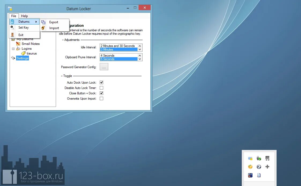Click Idle Interval down arrow
Viewport: 301px width, 186px height.
click(x=140, y=49)
